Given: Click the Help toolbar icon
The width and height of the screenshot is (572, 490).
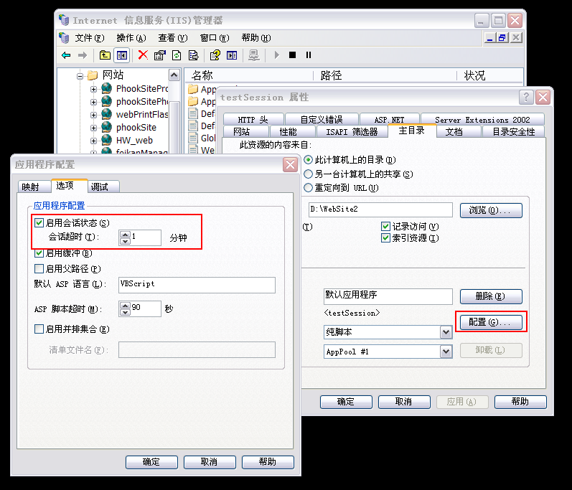Looking at the screenshot, I should [215, 55].
